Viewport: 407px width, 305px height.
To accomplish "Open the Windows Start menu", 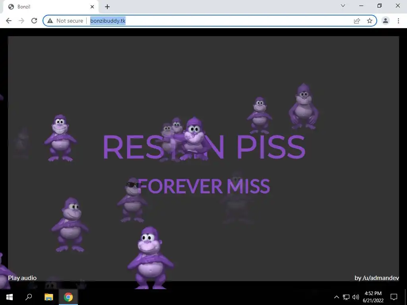I will (x=10, y=297).
